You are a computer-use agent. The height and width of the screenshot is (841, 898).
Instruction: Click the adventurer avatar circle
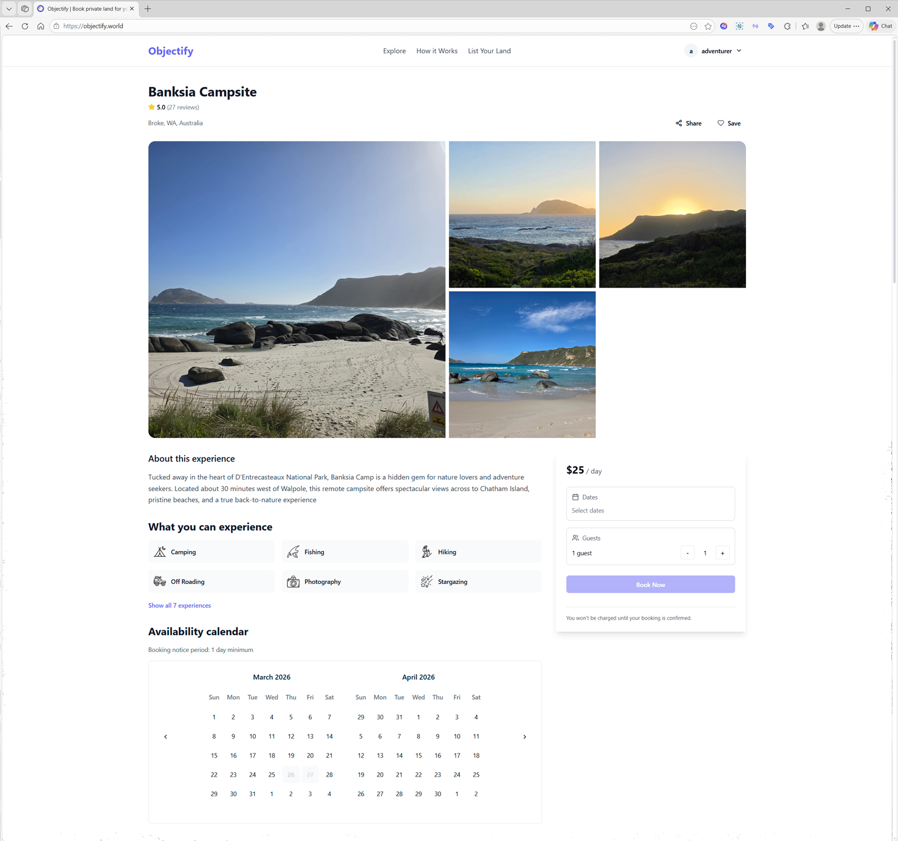(x=691, y=51)
